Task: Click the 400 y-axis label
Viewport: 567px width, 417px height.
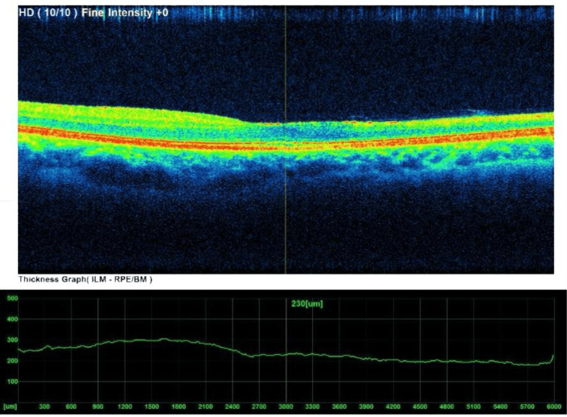Action: [x=13, y=319]
